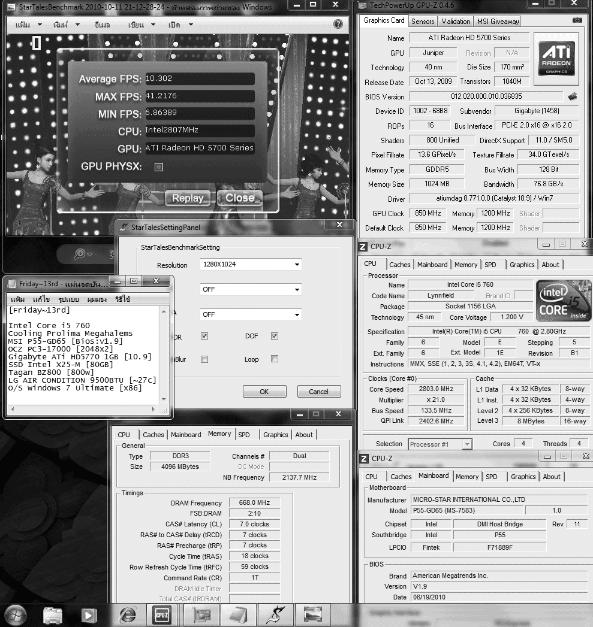Open SPD tab in CPU-Z memory timings window
The width and height of the screenshot is (593, 627).
coord(244,435)
